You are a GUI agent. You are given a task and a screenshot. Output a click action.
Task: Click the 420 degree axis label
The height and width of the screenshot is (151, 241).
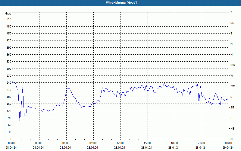9,40
